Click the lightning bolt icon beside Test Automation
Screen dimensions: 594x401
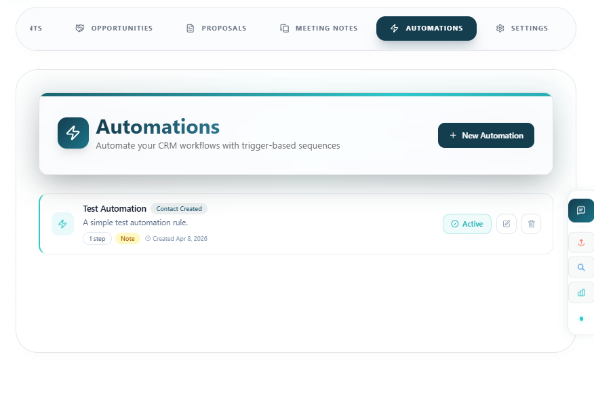coord(62,223)
